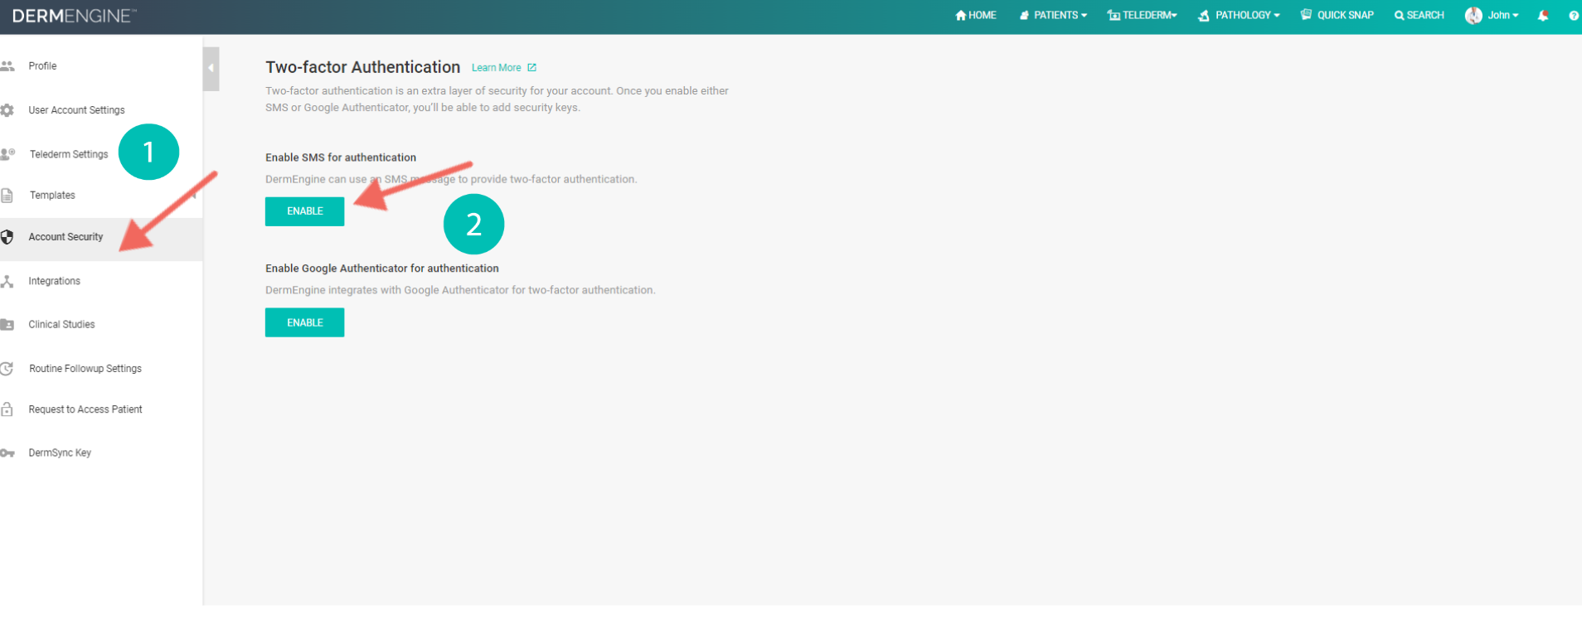Enable Google Authenticator for authentication
This screenshot has width=1582, height=634.
coord(304,322)
